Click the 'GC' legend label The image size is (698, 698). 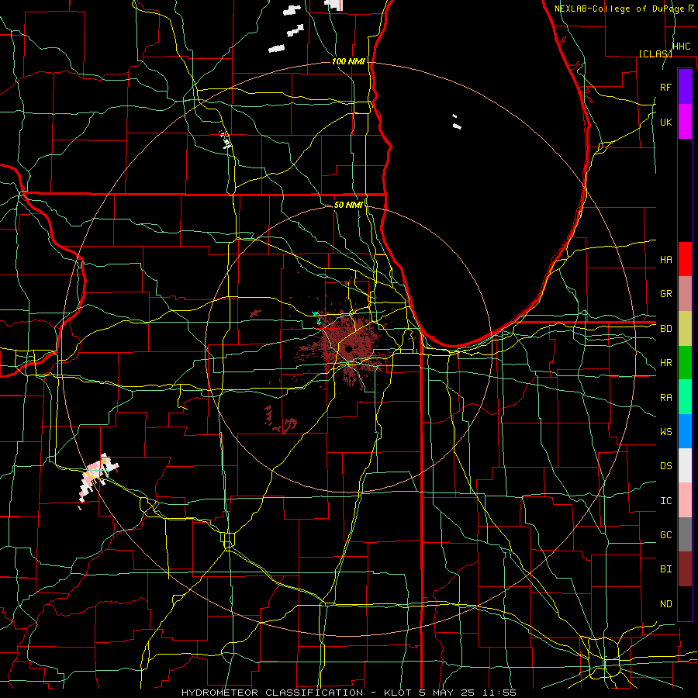[665, 535]
